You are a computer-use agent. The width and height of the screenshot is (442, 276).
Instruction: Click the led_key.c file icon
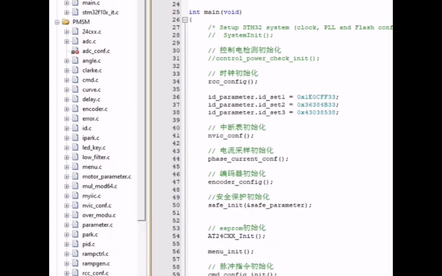point(75,147)
